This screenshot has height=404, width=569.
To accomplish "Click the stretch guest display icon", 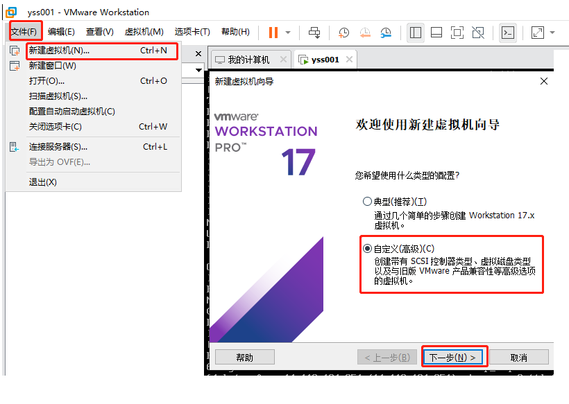I will [x=538, y=33].
